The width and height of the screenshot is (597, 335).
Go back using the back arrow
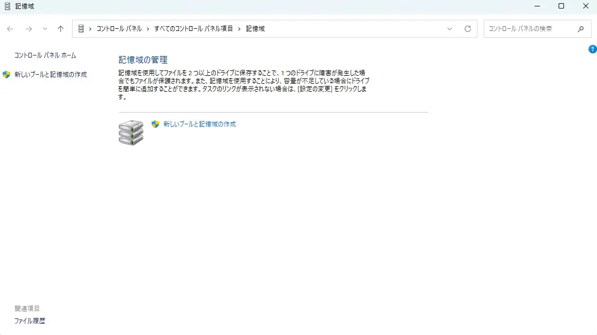(10, 29)
